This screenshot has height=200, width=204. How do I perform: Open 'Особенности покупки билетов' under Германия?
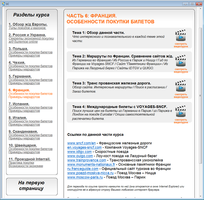(x=30, y=80)
